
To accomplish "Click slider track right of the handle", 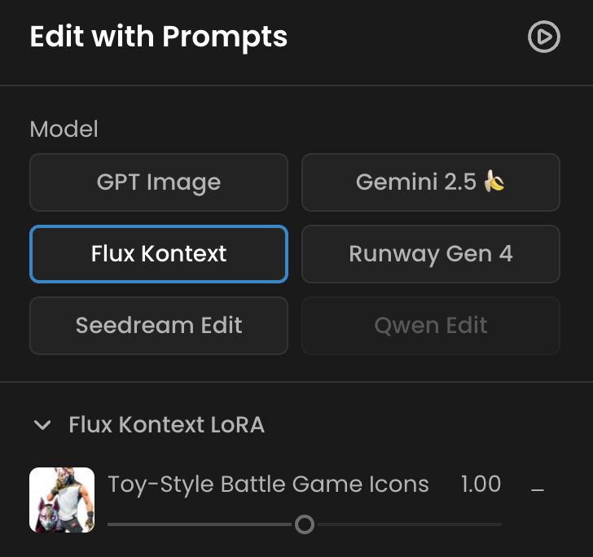I will click(x=407, y=524).
